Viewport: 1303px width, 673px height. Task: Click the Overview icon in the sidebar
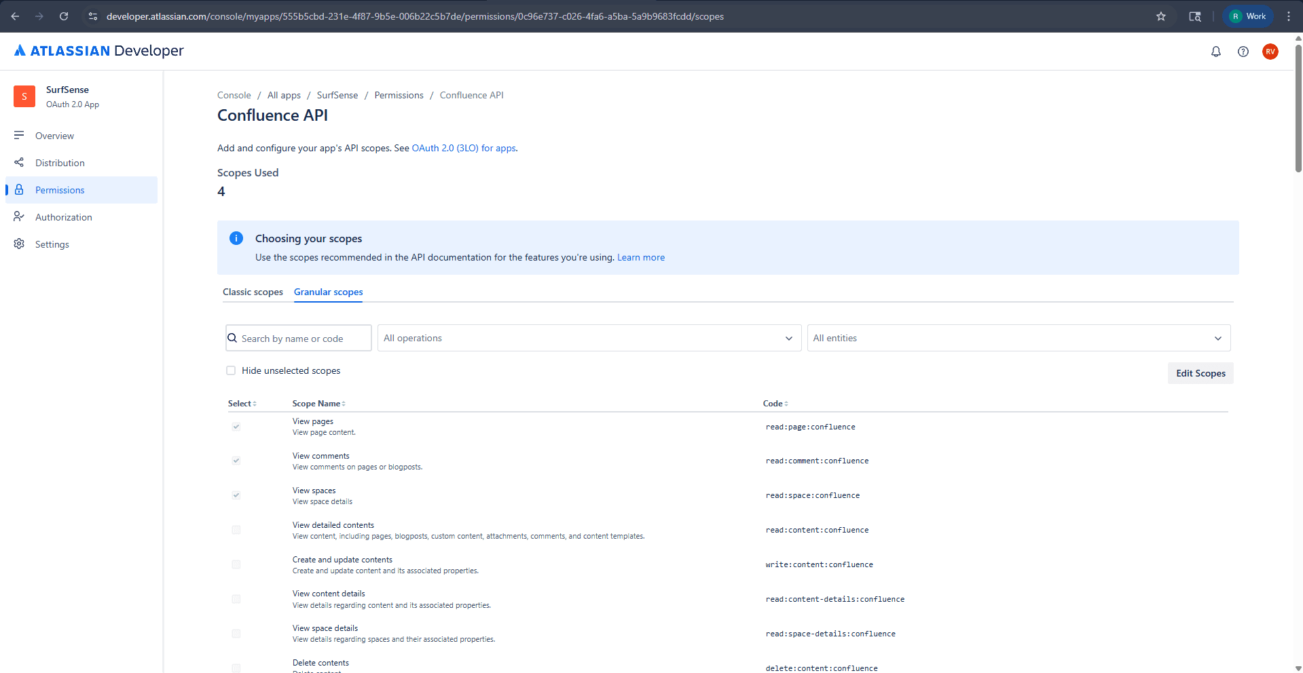(19, 136)
